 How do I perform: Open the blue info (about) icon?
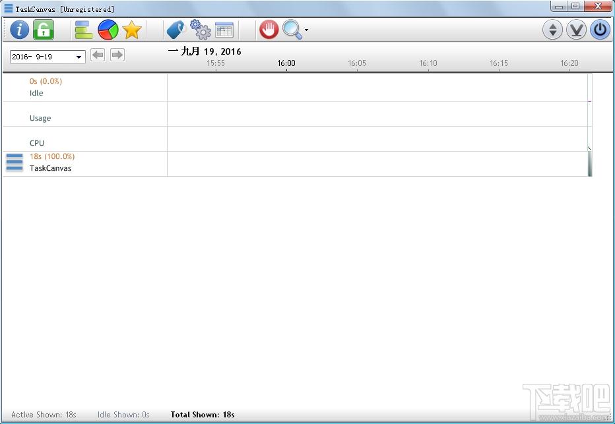(19, 30)
